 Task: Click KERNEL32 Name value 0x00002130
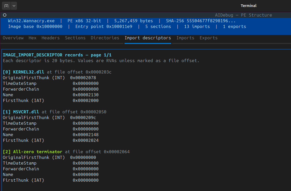85,95
